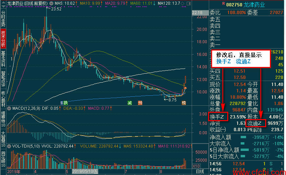286x175 pixels.
Task: Click the 2019/05/10/五 date label
Action: click(x=85, y=171)
